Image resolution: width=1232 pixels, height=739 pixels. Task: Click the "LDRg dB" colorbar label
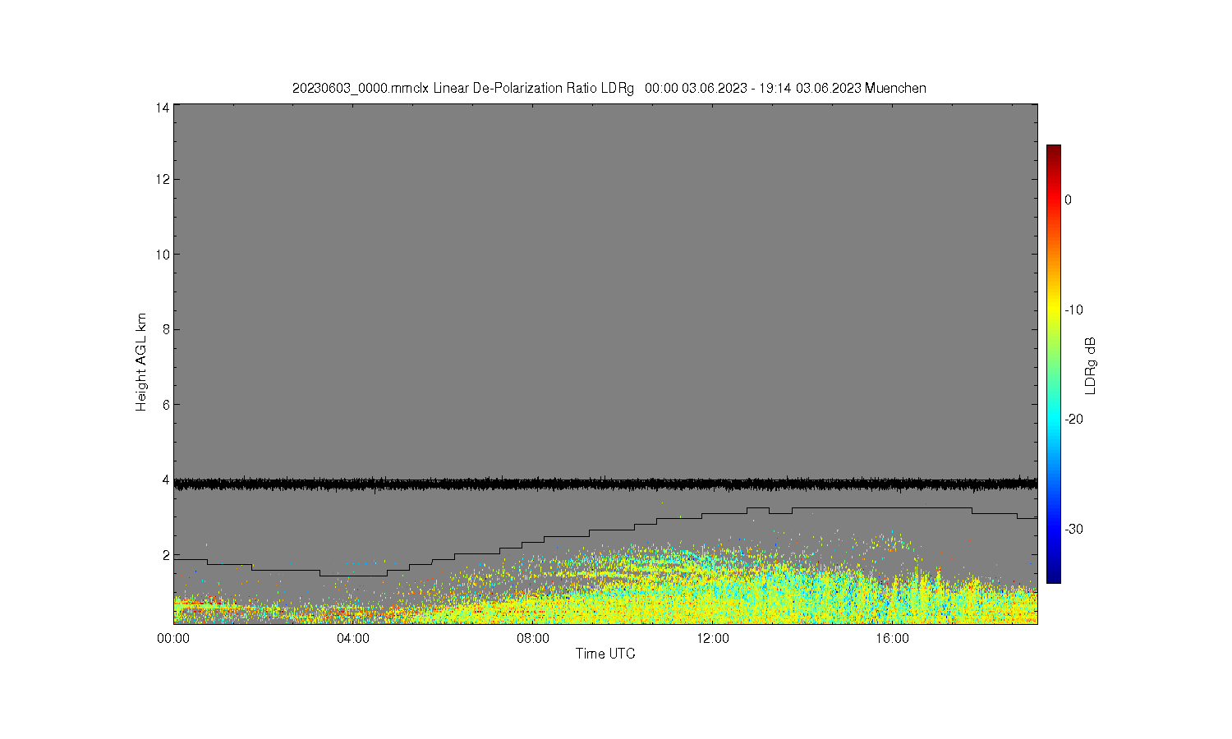(1091, 365)
